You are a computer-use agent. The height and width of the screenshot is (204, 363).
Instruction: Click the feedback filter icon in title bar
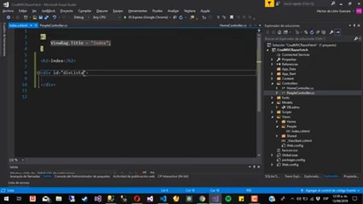coord(269,3)
